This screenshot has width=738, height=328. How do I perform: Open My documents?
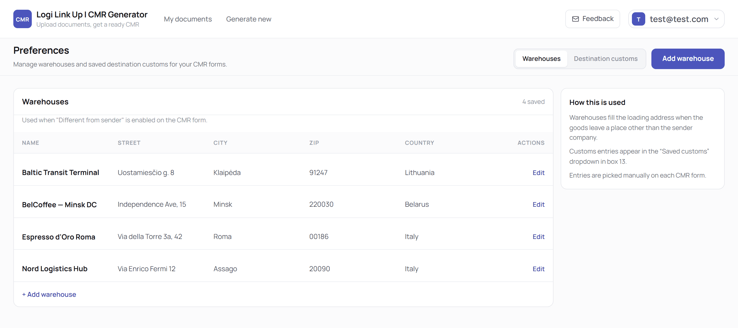coord(188,19)
